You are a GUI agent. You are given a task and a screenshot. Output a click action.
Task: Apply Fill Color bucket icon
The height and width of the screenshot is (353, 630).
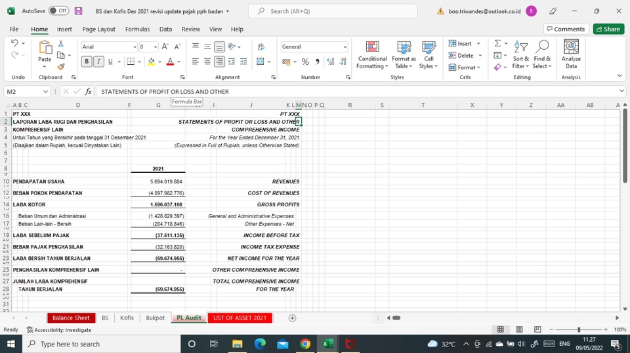152,62
